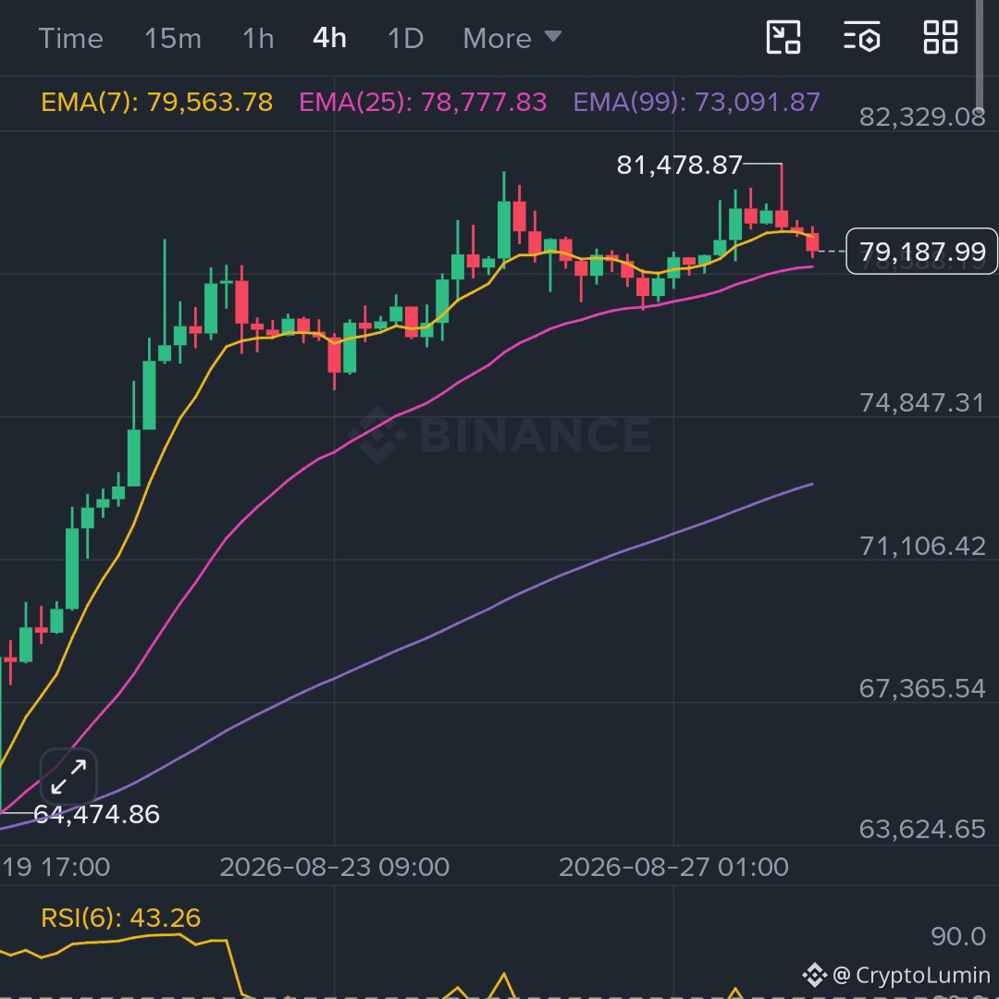The width and height of the screenshot is (999, 999).
Task: Click the high price label 81,478.87
Action: coord(679,165)
